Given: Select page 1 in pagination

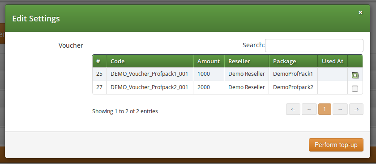Looking at the screenshot, I should point(325,109).
